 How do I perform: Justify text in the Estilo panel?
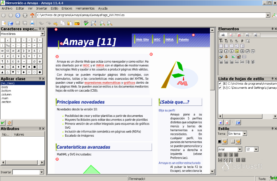coord(236,155)
